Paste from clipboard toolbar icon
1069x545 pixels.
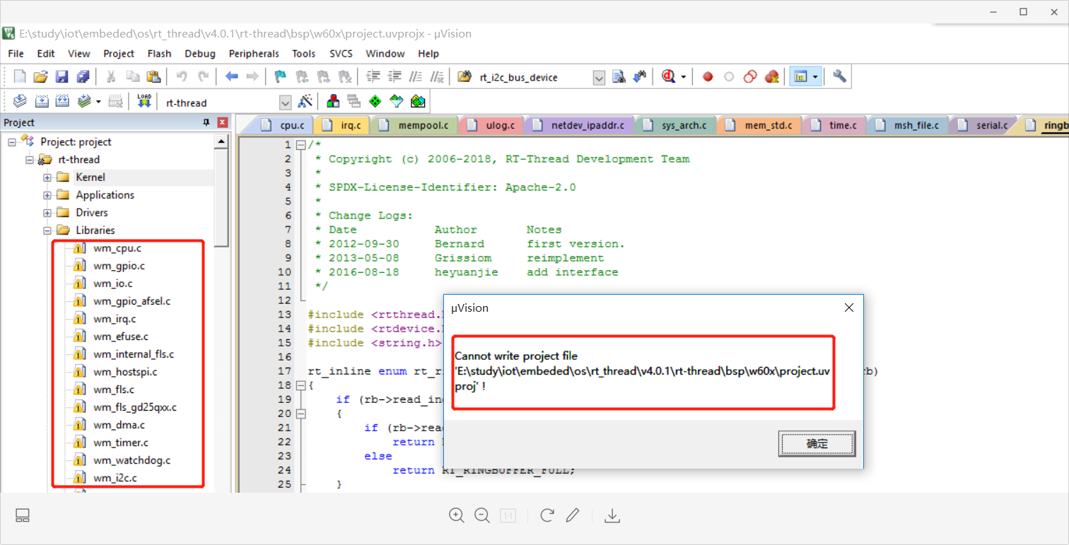[153, 77]
